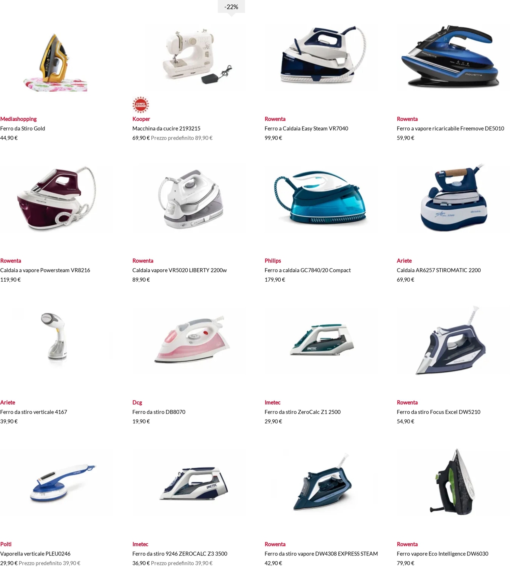This screenshot has height=567, width=510.
Task: Open Caldaia a vapore Powersteam VR8216 link
Action: click(x=45, y=270)
